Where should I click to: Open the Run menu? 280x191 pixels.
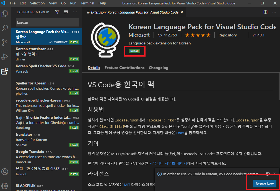73,3
